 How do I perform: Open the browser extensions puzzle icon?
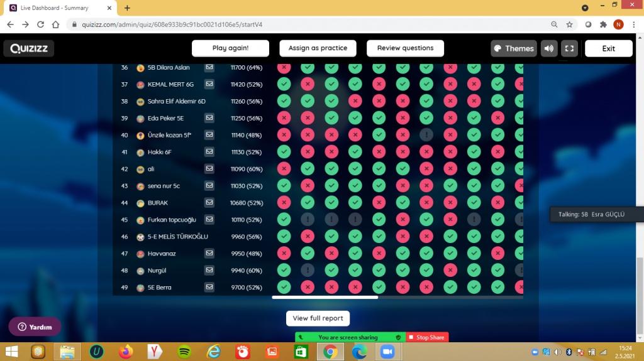click(x=603, y=24)
